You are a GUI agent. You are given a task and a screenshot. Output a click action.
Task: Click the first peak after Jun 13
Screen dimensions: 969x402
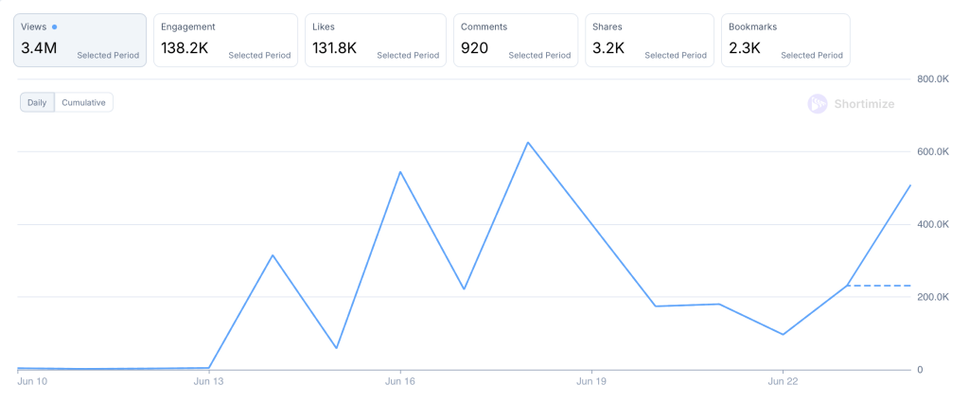coord(273,255)
